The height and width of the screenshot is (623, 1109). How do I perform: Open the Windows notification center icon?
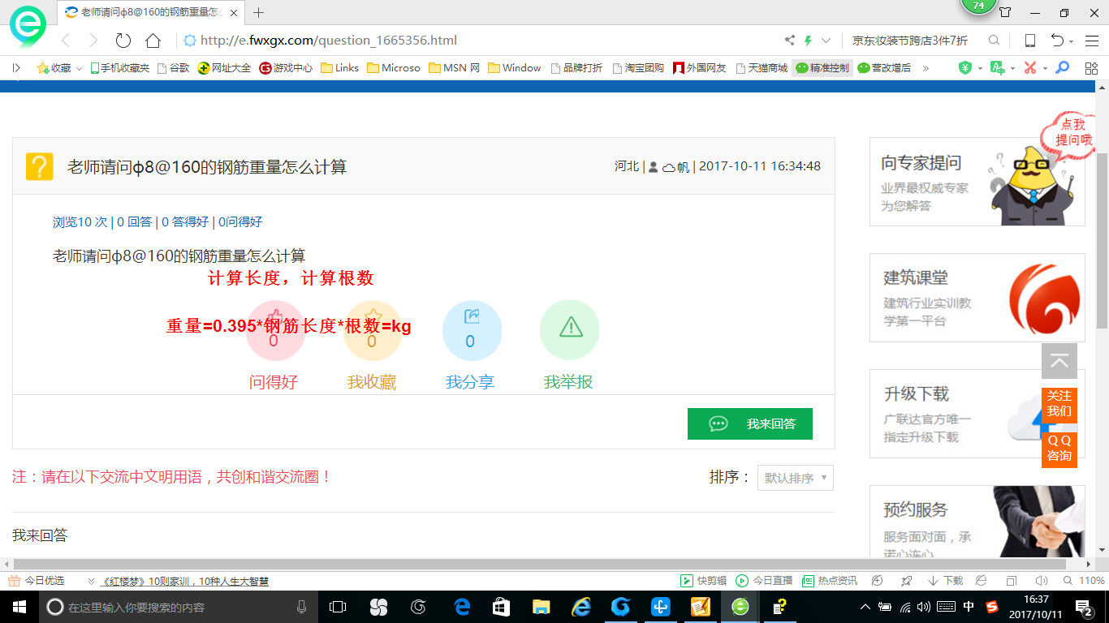pos(1084,607)
